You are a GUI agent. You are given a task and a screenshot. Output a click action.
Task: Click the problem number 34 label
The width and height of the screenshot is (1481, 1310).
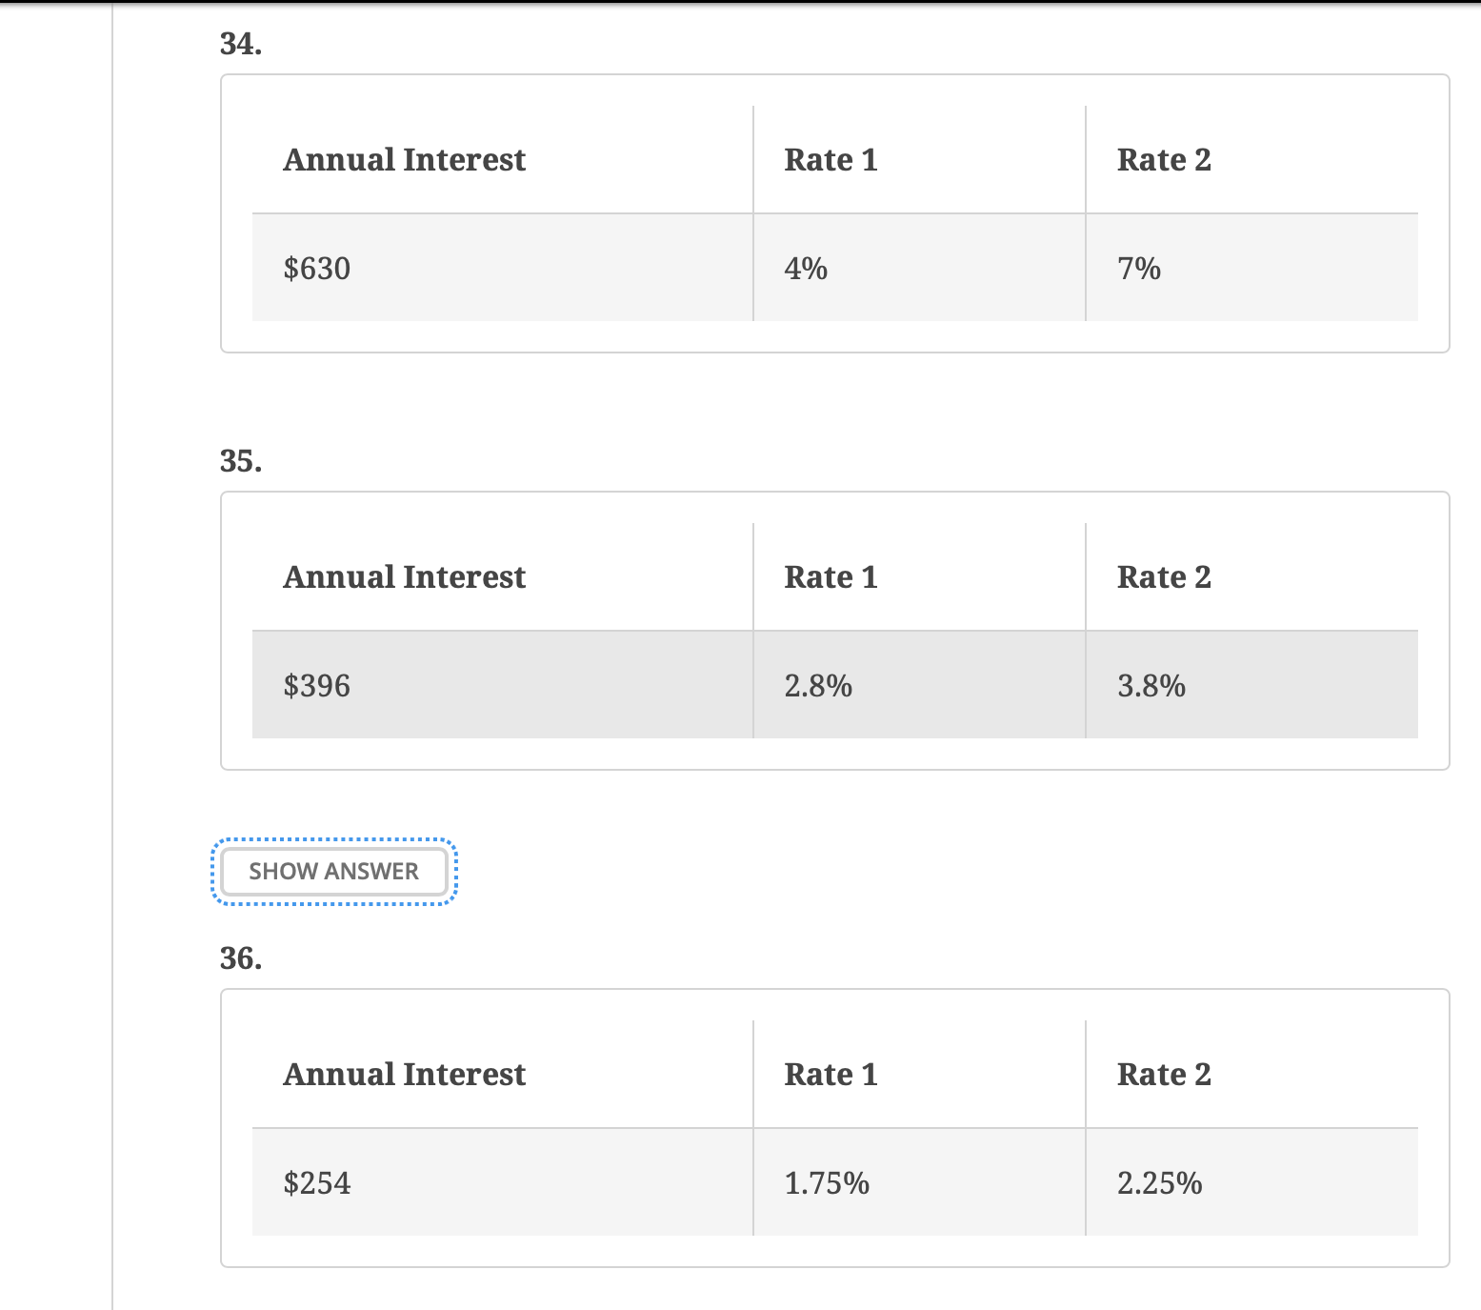(241, 44)
